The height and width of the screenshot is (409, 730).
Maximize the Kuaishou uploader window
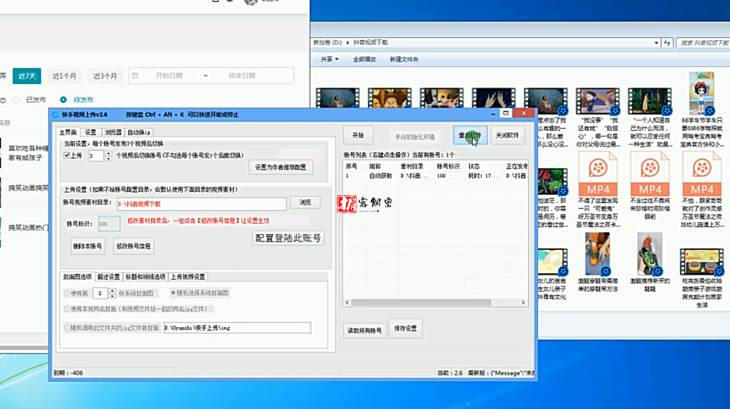click(505, 113)
